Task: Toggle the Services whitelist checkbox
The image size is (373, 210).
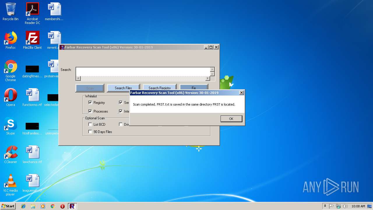Action: click(x=121, y=103)
